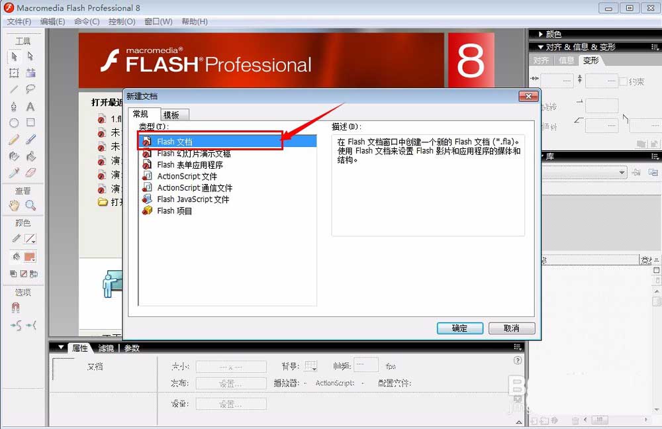Select the Free Transform tool

[14, 73]
